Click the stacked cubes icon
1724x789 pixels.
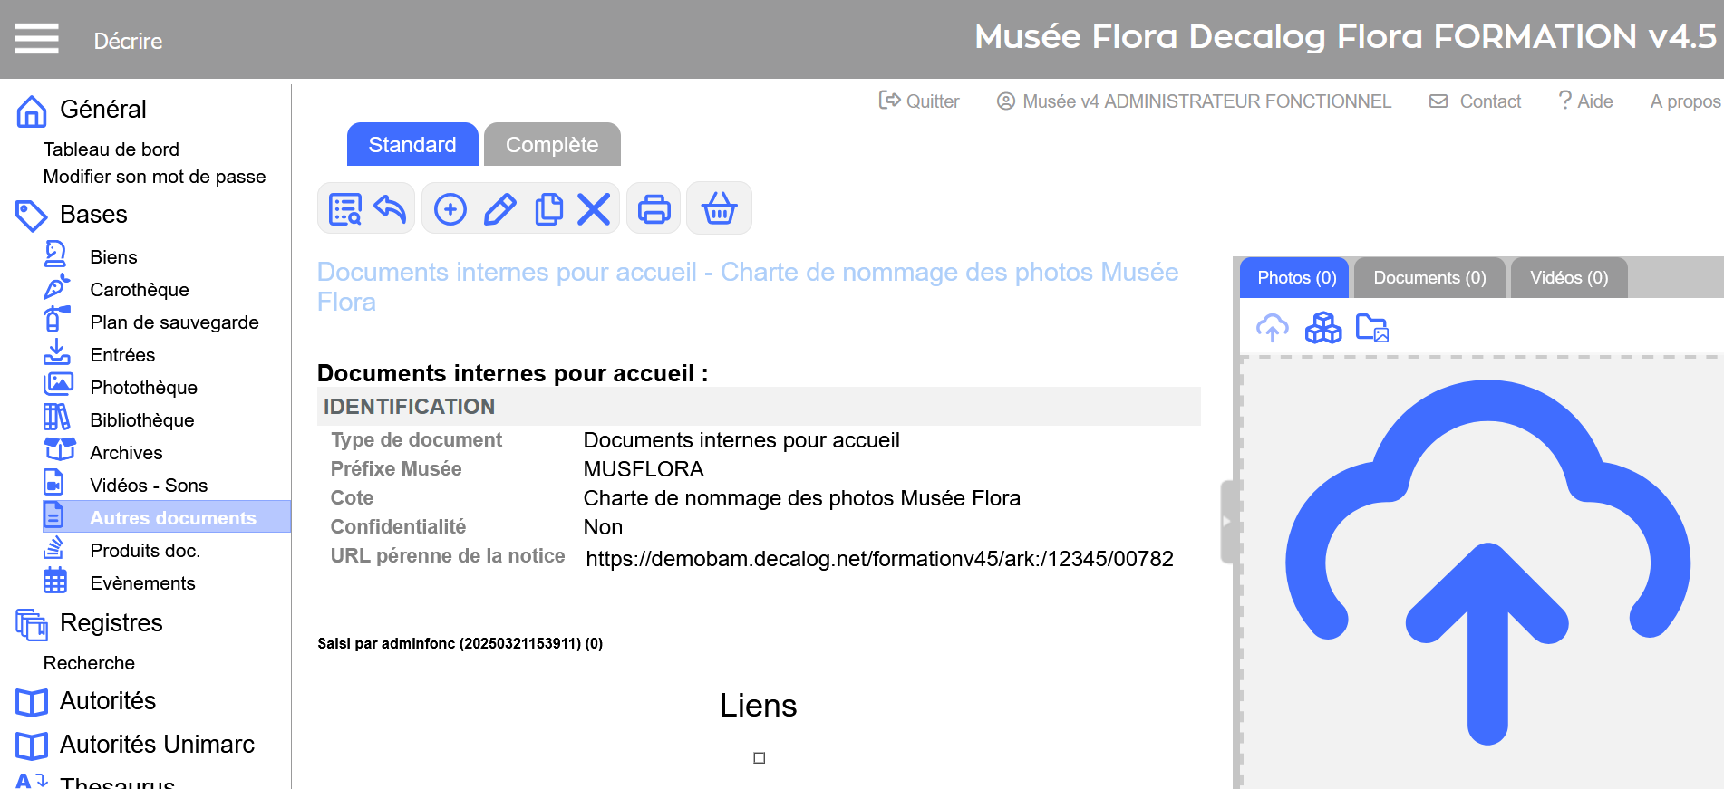(x=1323, y=328)
